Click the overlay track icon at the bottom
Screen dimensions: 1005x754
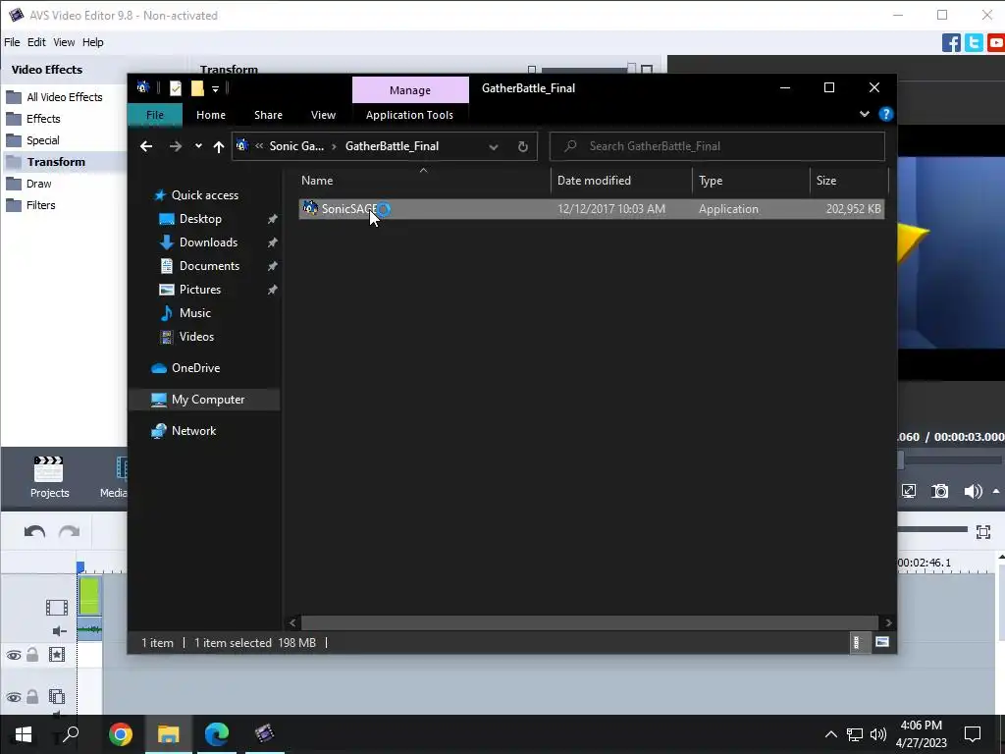tap(56, 696)
